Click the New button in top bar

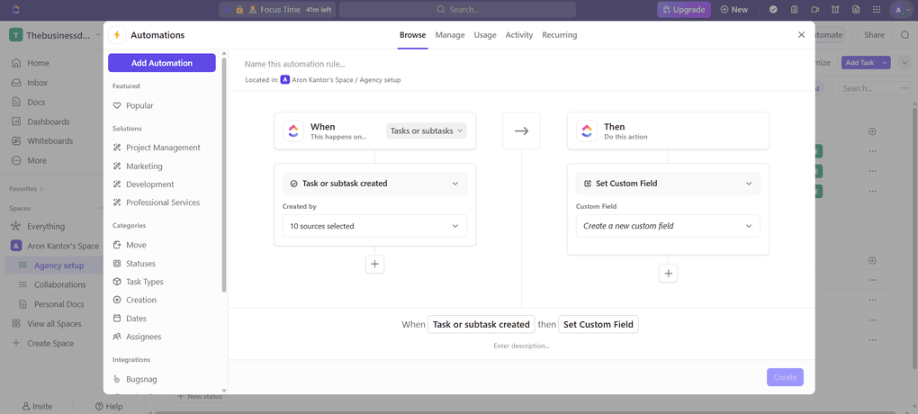(734, 9)
